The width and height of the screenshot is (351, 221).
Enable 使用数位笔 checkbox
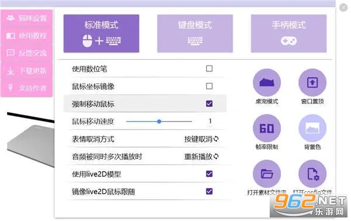[x=209, y=68]
